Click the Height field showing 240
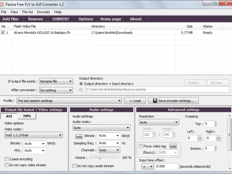The image size is (232, 174). [168, 135]
